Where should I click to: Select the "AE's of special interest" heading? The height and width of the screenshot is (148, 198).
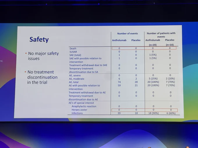(81, 103)
